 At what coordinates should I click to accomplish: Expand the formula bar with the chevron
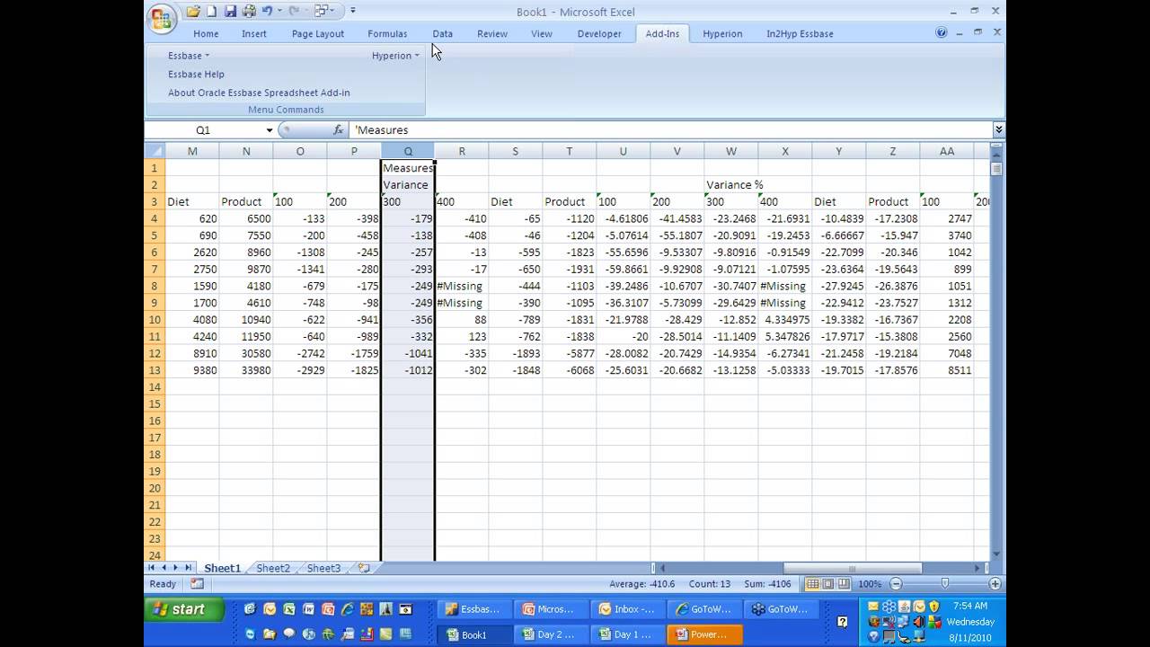click(x=998, y=130)
